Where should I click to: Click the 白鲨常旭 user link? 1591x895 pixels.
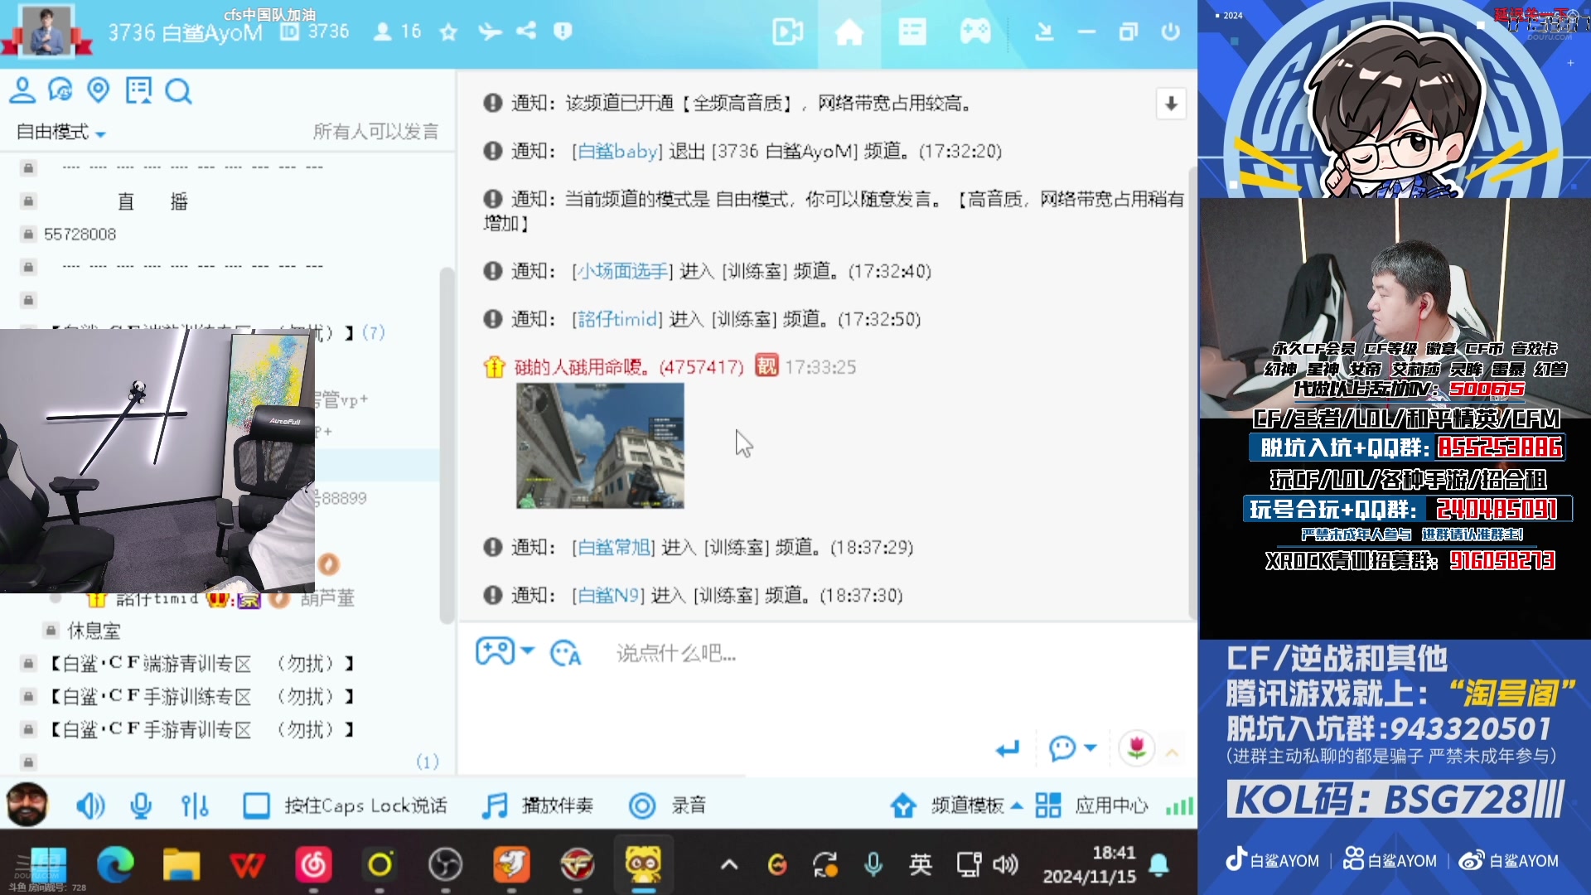click(x=614, y=547)
